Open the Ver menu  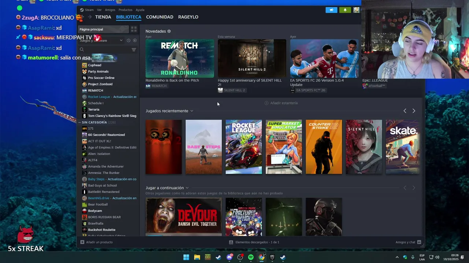(99, 10)
